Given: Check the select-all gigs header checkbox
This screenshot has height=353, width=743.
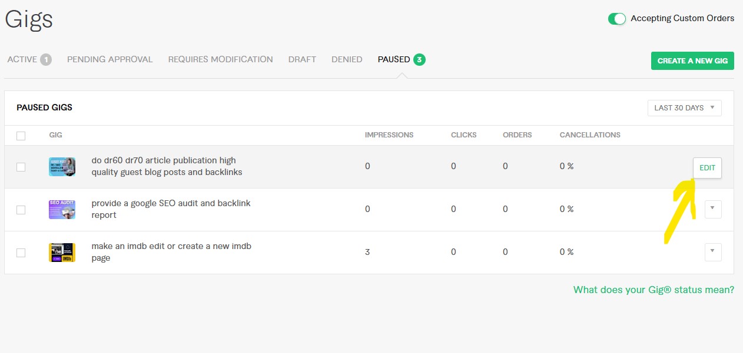Looking at the screenshot, I should (x=21, y=136).
